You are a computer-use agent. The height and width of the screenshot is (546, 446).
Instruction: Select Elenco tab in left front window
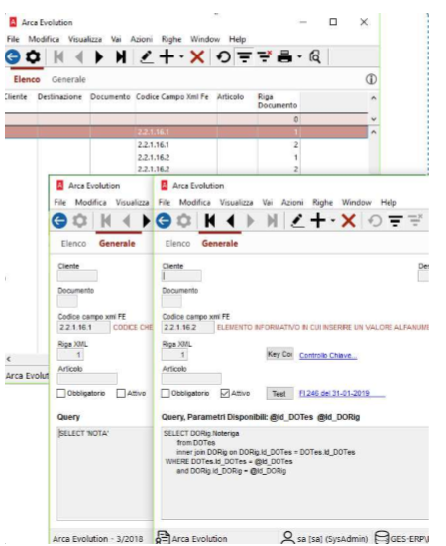coord(73,244)
